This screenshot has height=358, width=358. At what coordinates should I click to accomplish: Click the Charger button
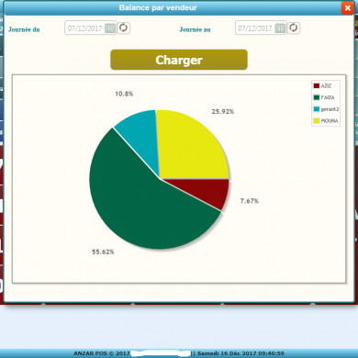(x=179, y=60)
